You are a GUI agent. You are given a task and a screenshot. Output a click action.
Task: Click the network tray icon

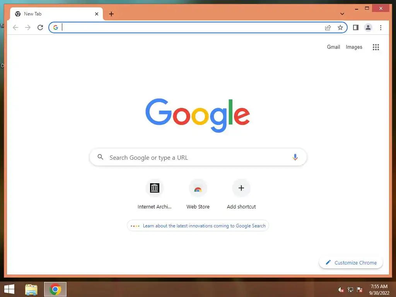click(350, 290)
